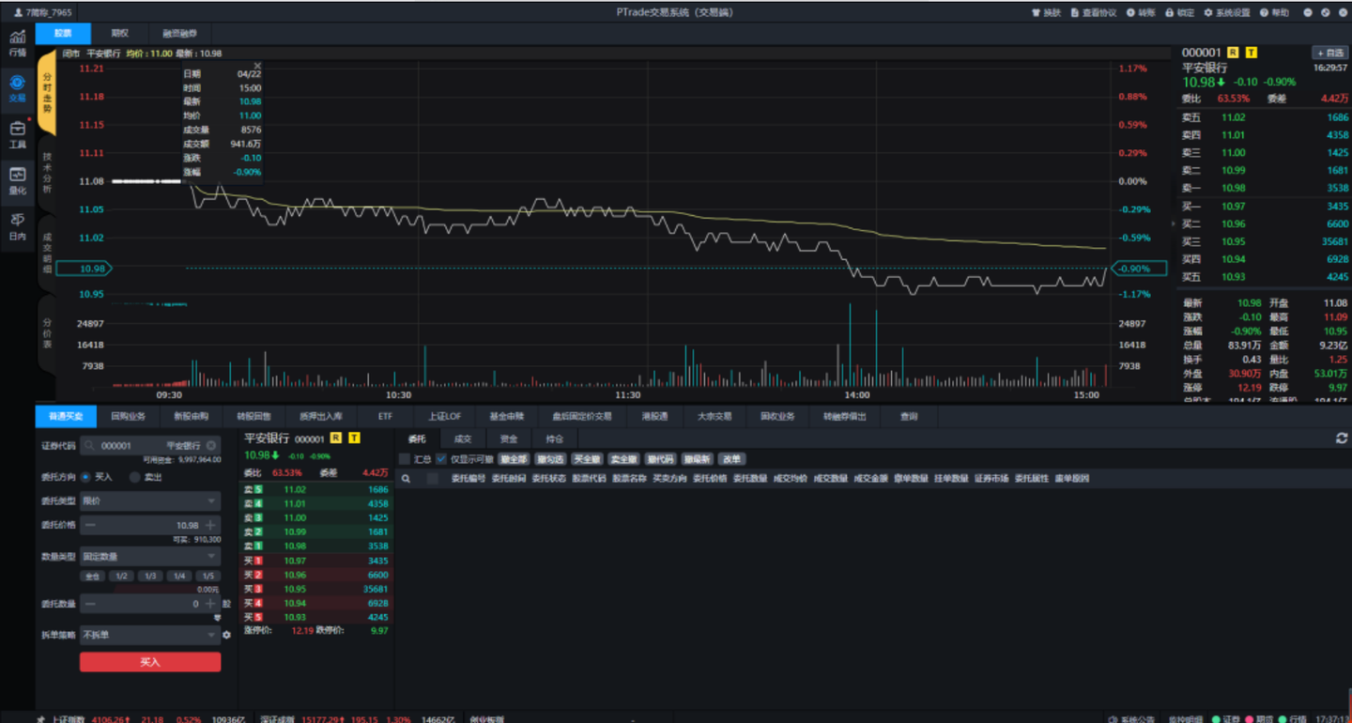Select the 卖出 radio button

(135, 477)
